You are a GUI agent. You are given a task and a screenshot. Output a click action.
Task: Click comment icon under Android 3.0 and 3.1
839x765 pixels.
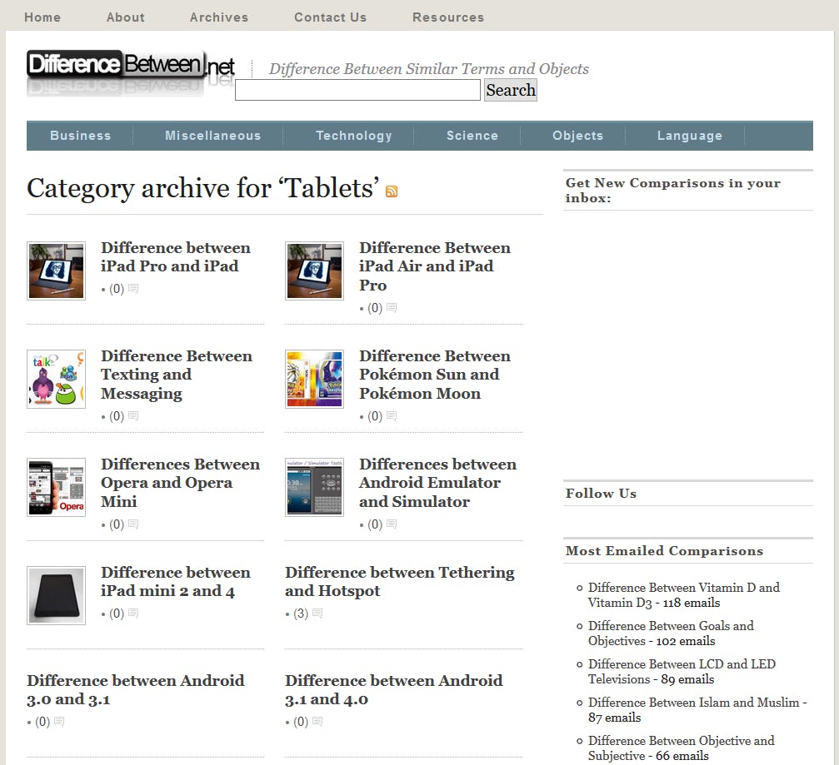(59, 722)
